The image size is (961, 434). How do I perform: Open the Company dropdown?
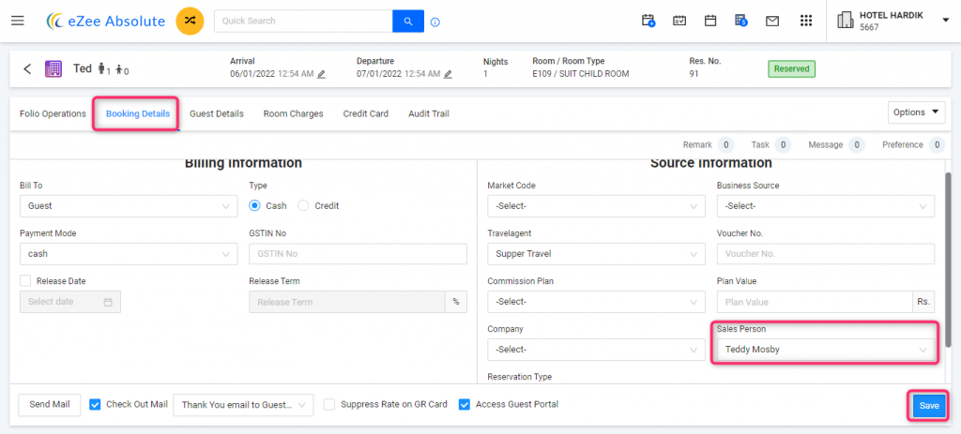pos(596,350)
